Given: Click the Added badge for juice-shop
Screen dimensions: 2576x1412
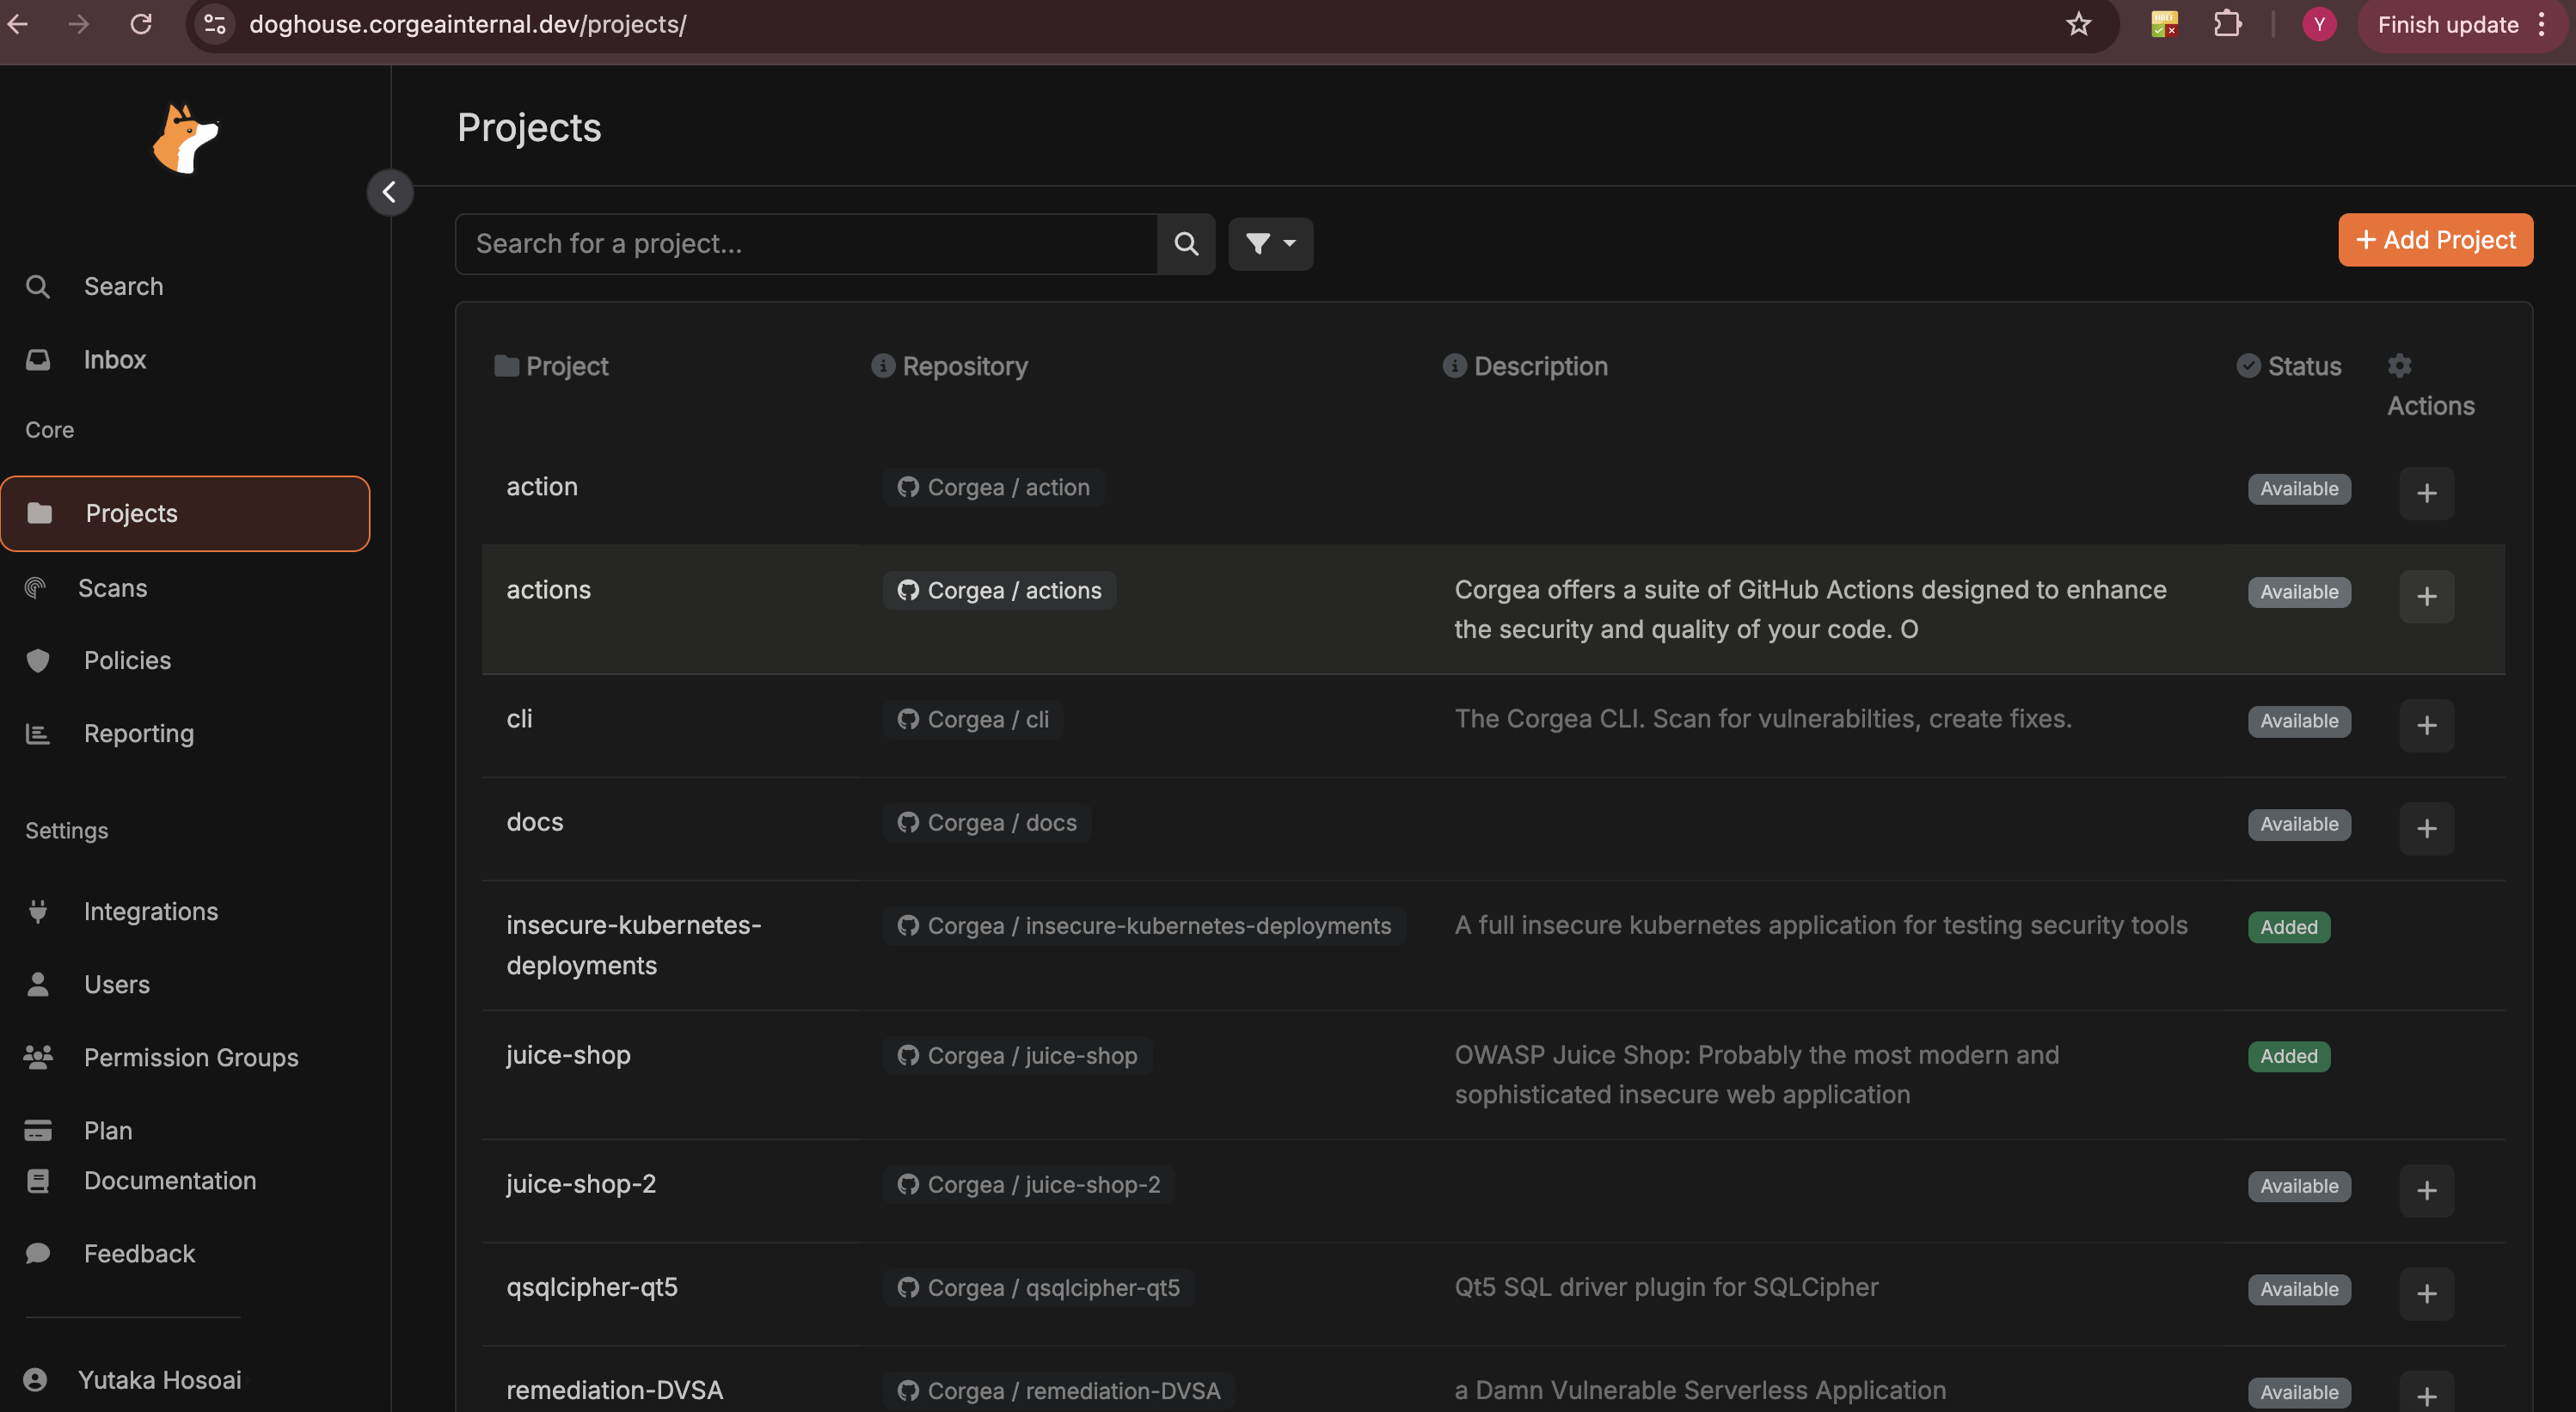Looking at the screenshot, I should [x=2289, y=1056].
